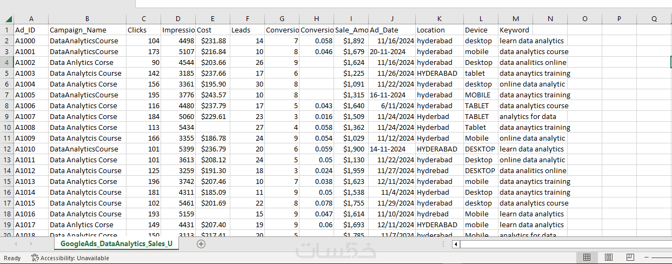The height and width of the screenshot is (264, 672).
Task: Select keyword cell 'learn data analytics' in row 2
Action: [533, 41]
